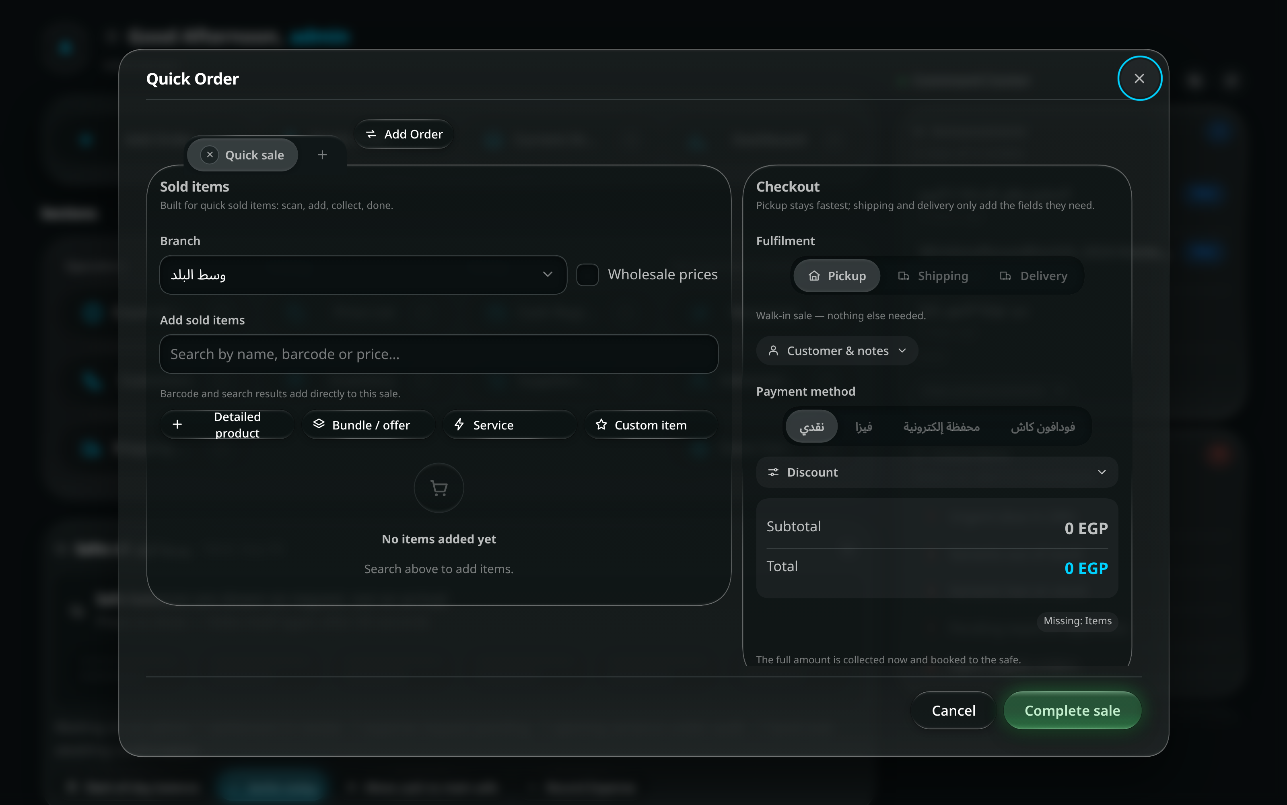
Task: Click the lightning icon of Service
Action: coord(459,424)
